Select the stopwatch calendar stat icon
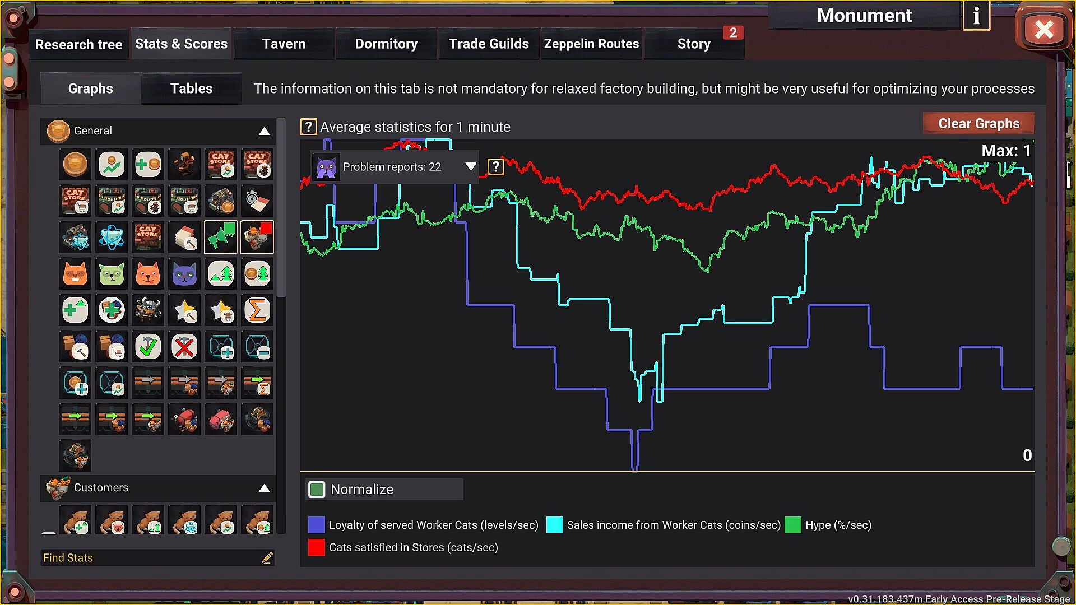Screen dimensions: 1076x605 pyautogui.click(x=257, y=201)
